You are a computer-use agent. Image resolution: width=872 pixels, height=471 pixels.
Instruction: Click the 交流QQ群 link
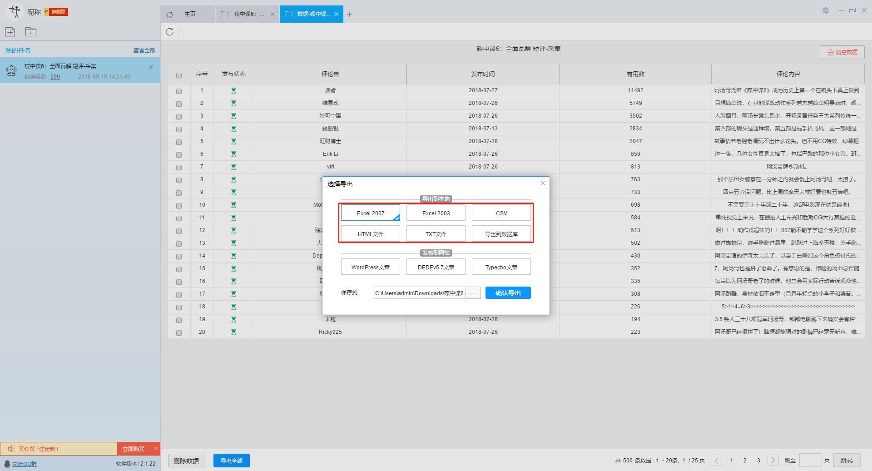[25, 464]
